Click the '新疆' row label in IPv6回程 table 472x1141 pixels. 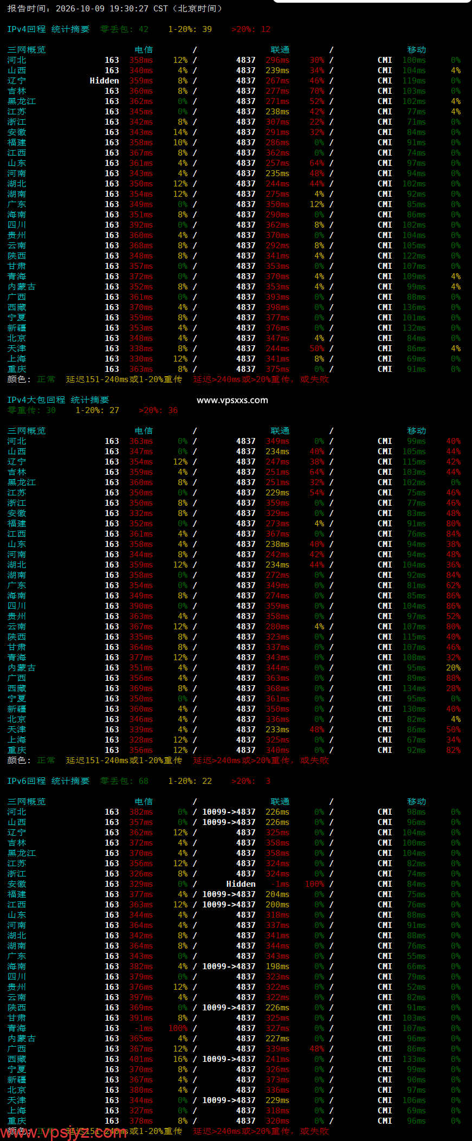pyautogui.click(x=17, y=1080)
